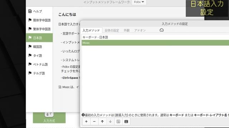Select ベトナム語 in language sidebar
229x128 pixels.
pyautogui.click(x=39, y=64)
